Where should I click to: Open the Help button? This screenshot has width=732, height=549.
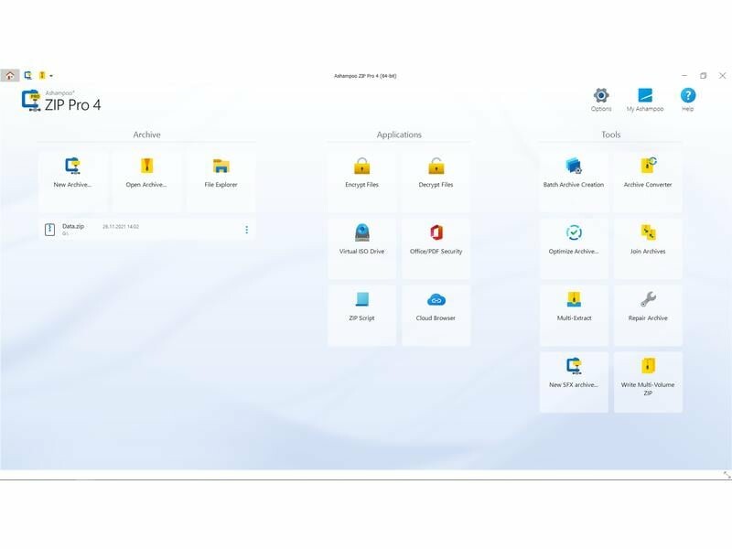pos(687,97)
